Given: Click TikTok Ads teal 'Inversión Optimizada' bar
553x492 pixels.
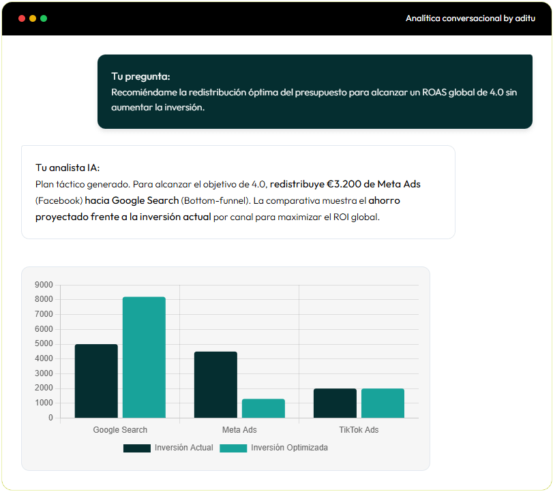Looking at the screenshot, I should pos(383,403).
